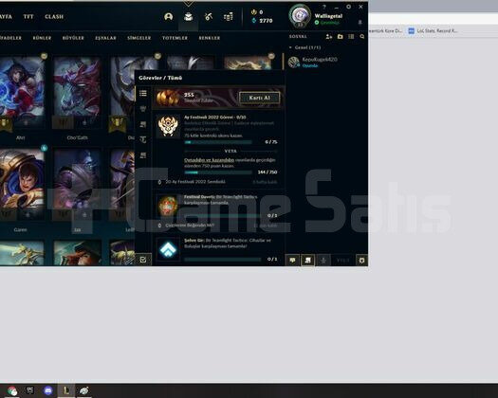Click the Wallingetal summoner name
Image resolution: width=498 pixels, height=398 pixels.
point(328,16)
